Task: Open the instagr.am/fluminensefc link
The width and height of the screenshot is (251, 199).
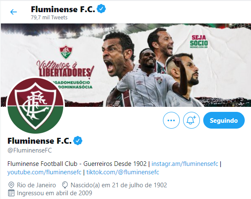Action: pos(185,164)
